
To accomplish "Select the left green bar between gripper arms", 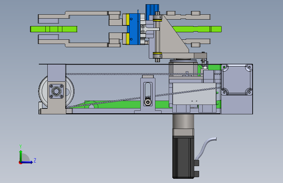I will pos(54,29).
